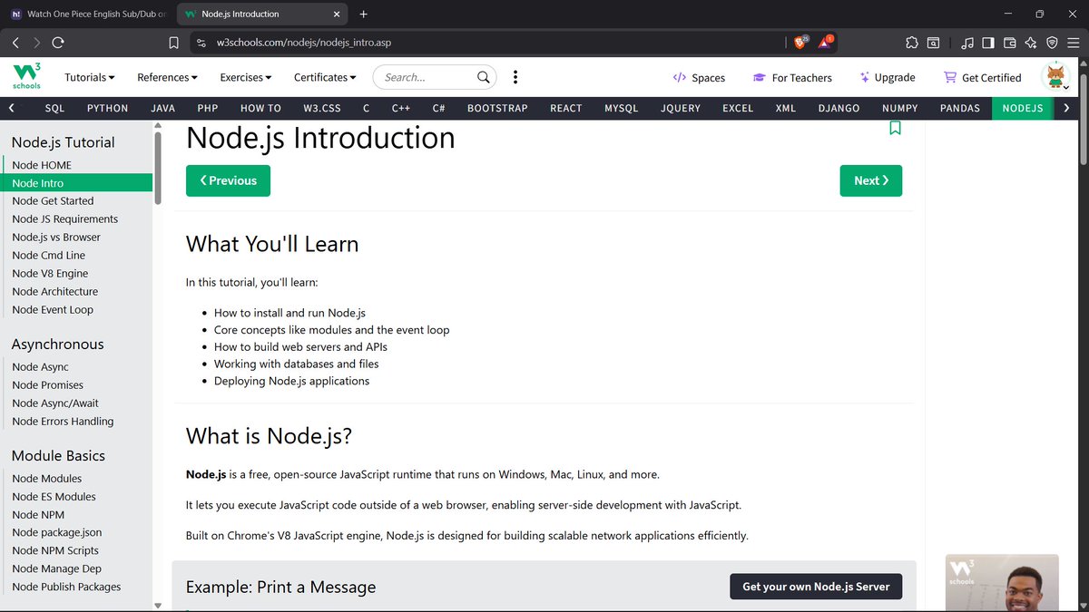Reload the current page
Viewport: 1089px width, 612px height.
(x=58, y=43)
